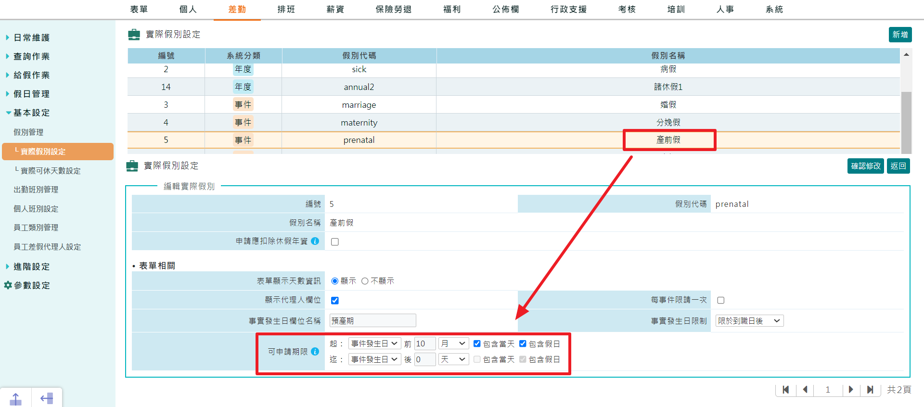
Task: Click the upload arrow icon at bottom left
Action: pyautogui.click(x=15, y=398)
